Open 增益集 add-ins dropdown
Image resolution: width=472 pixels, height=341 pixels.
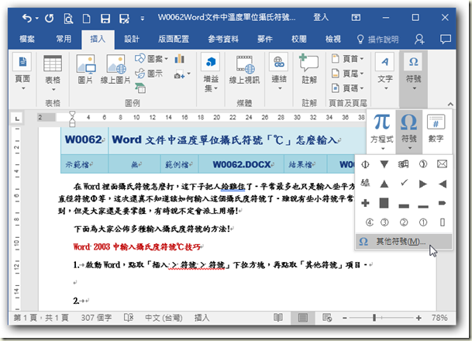pos(211,73)
